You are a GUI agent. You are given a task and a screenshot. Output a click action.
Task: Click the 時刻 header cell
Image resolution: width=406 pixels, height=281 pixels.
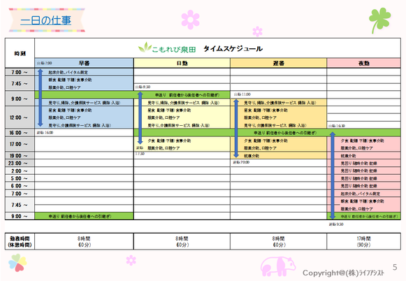click(x=20, y=53)
